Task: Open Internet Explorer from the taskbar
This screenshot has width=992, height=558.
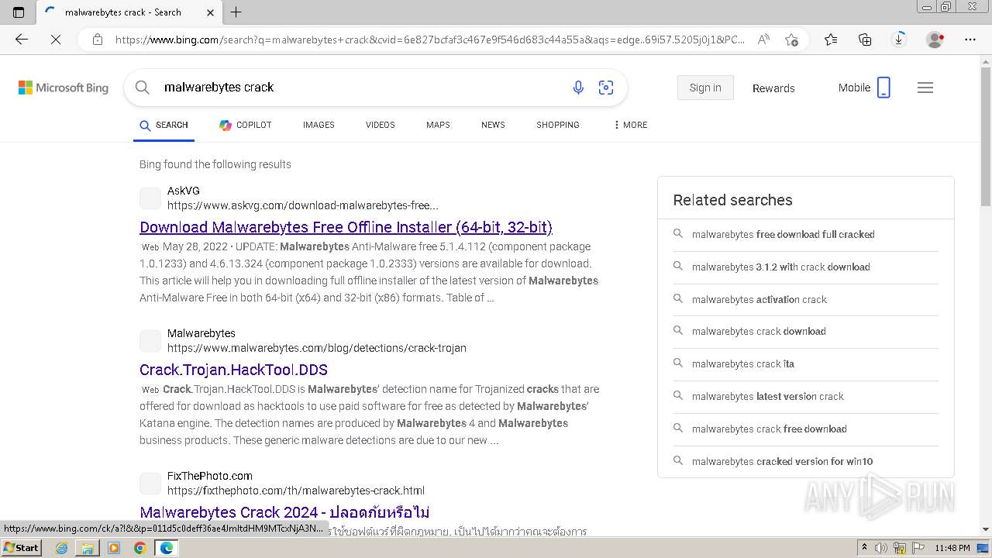Action: coord(61,548)
